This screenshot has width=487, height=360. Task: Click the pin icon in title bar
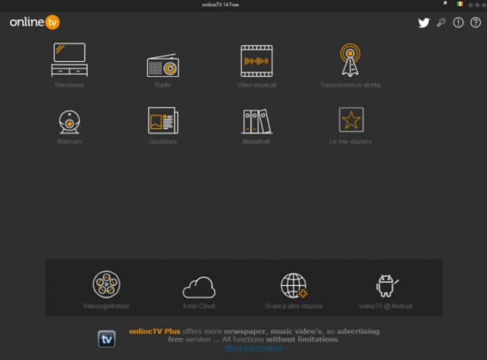pos(445,4)
